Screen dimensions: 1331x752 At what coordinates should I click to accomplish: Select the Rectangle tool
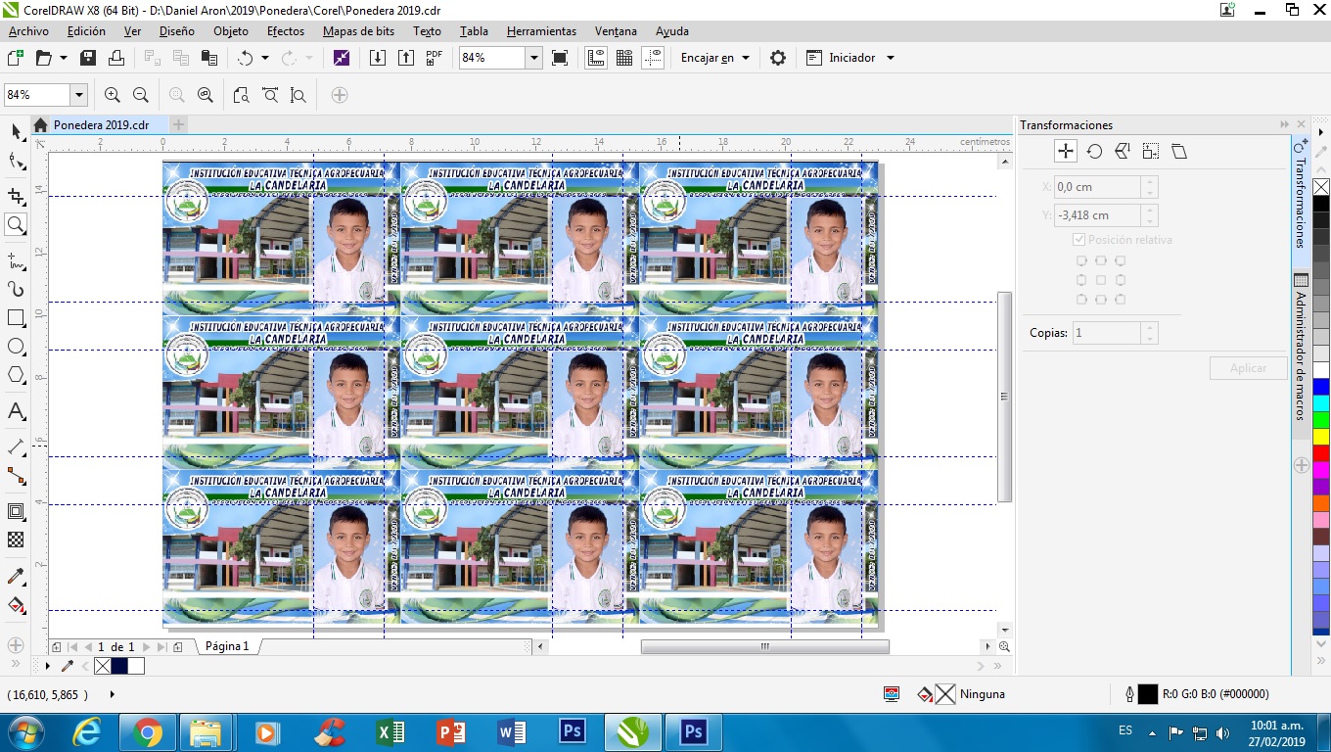[x=17, y=318]
